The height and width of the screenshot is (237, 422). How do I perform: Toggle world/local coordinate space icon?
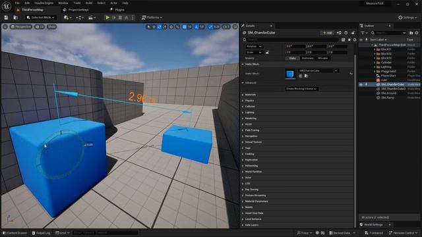[171, 27]
